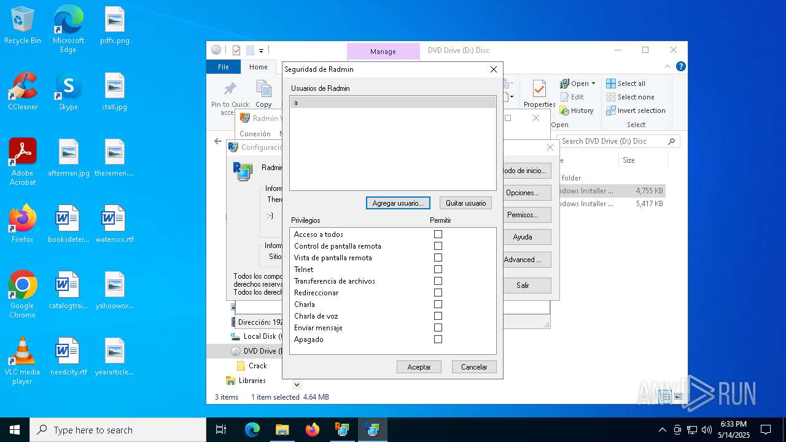Tick the Apagado permission checkbox
Screen dimensions: 786x442
tap(438, 339)
